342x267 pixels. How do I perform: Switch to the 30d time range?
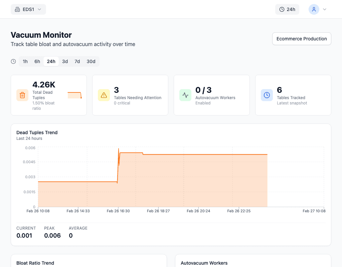[91, 61]
